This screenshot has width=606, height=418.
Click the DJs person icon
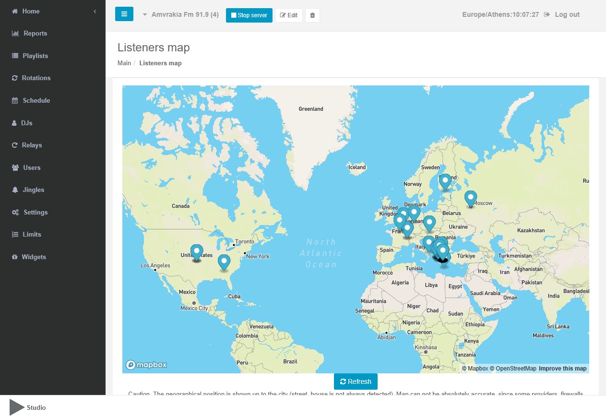coord(14,123)
